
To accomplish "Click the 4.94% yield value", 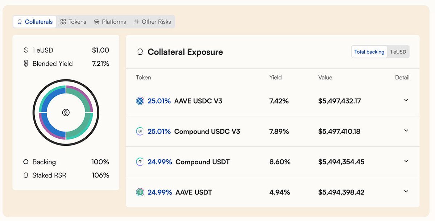I will click(x=279, y=192).
